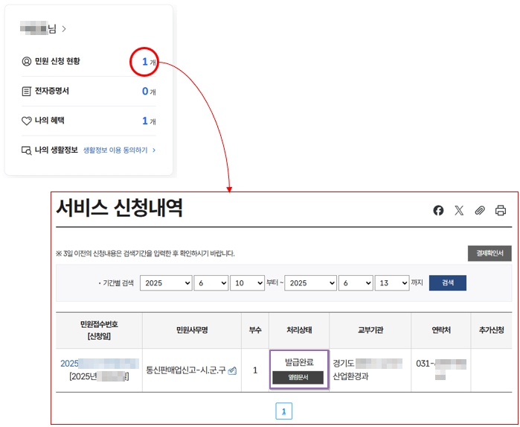Image resolution: width=520 pixels, height=427 pixels.
Task: Click the 검색 search button
Action: pyautogui.click(x=448, y=282)
